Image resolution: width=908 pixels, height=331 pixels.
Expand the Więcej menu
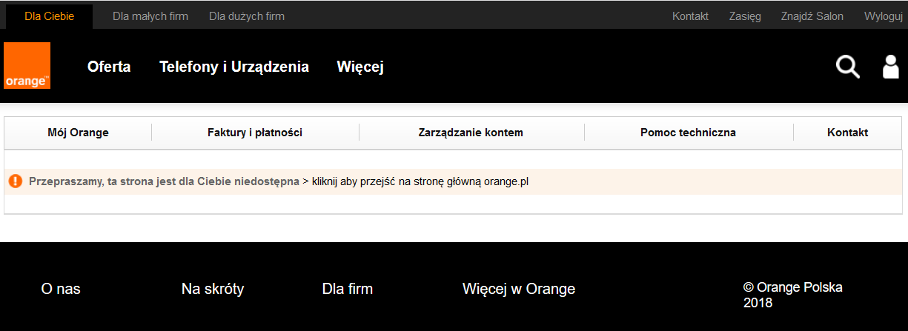tap(360, 67)
